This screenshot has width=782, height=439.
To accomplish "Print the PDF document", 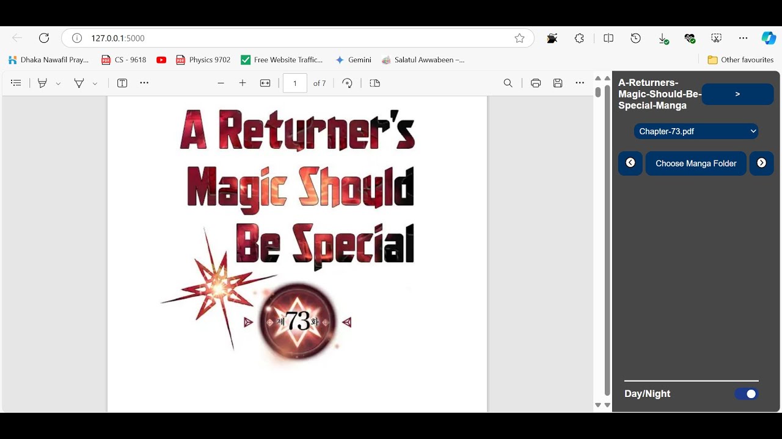I will click(x=536, y=83).
